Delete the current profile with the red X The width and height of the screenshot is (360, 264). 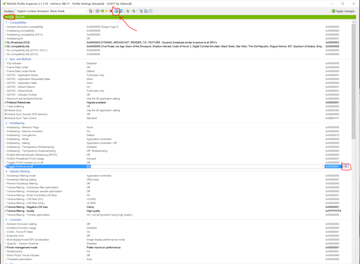111,11
